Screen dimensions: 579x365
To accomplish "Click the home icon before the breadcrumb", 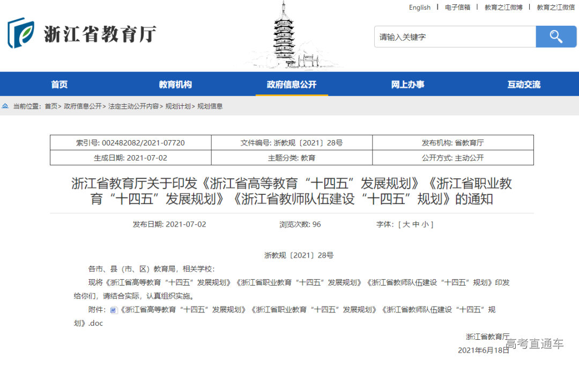I will [x=5, y=106].
